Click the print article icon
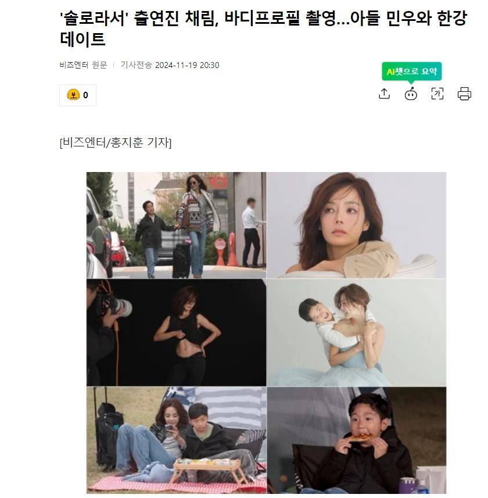Viewport: 488px width, 498px height. click(464, 94)
